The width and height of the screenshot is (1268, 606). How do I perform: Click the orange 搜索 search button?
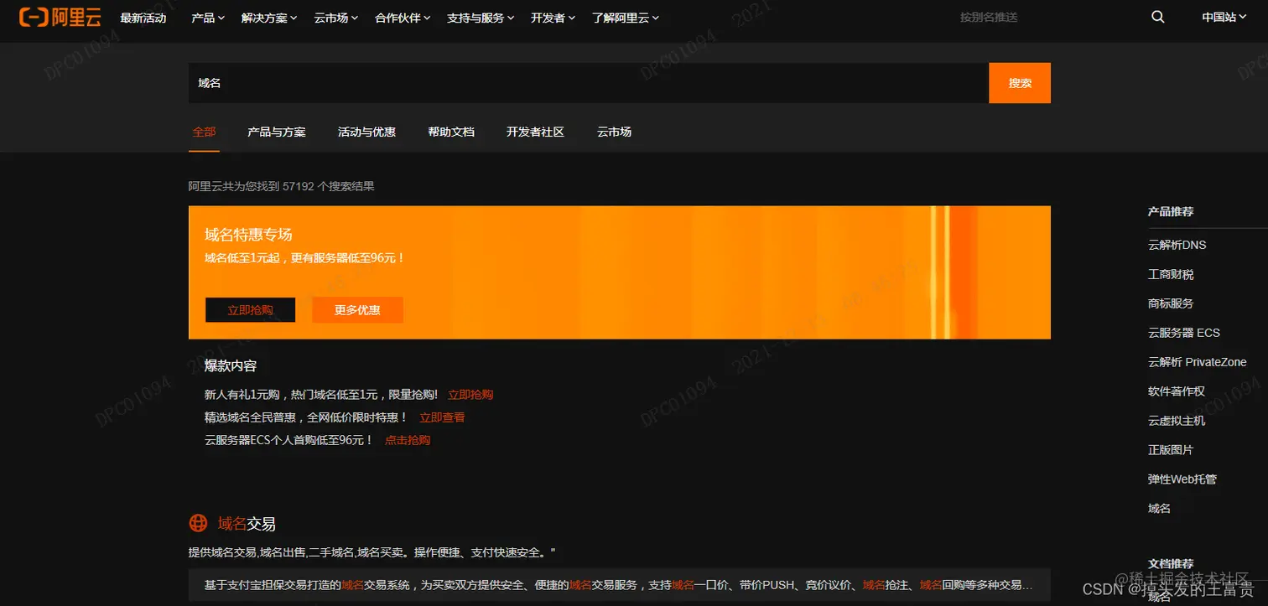pyautogui.click(x=1019, y=82)
